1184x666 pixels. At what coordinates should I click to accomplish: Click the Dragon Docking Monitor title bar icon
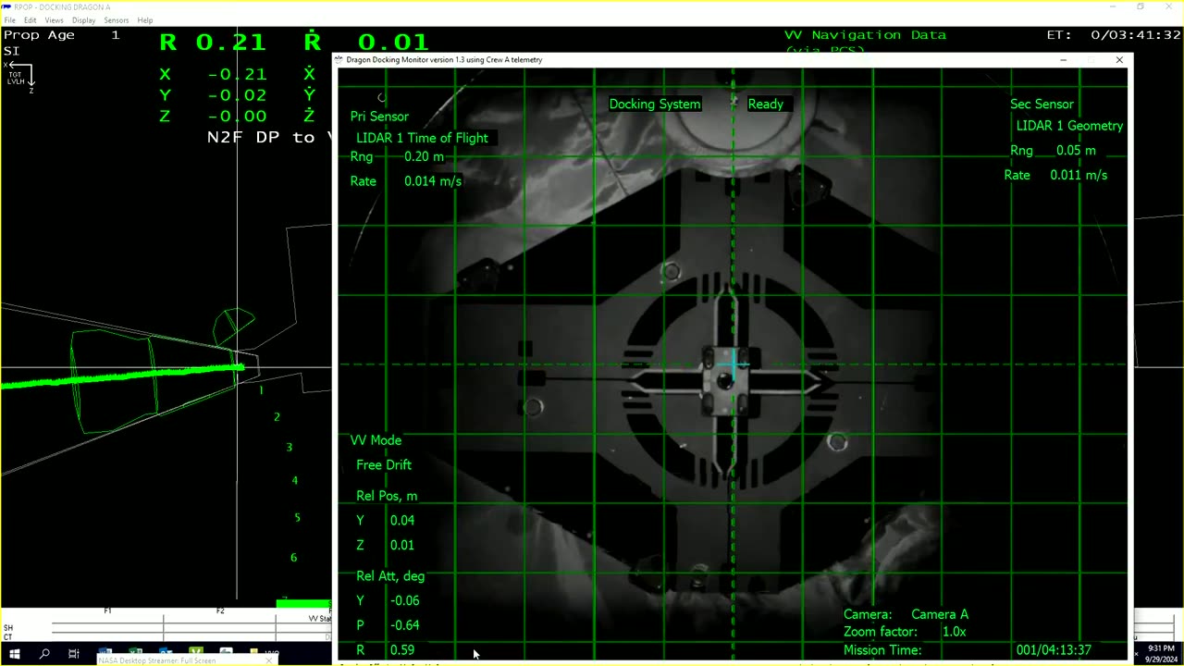tap(339, 59)
